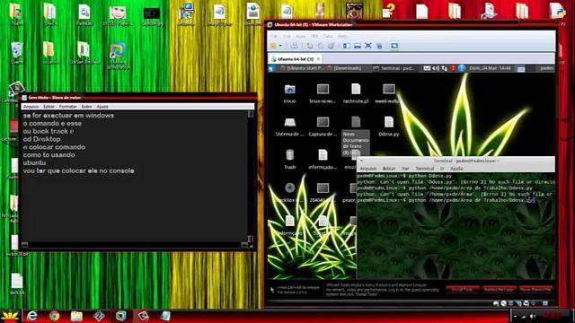Viewport: 575px width, 323px height.
Task: Select the Captura de... image on Ubuntu desktop
Action: 323,127
